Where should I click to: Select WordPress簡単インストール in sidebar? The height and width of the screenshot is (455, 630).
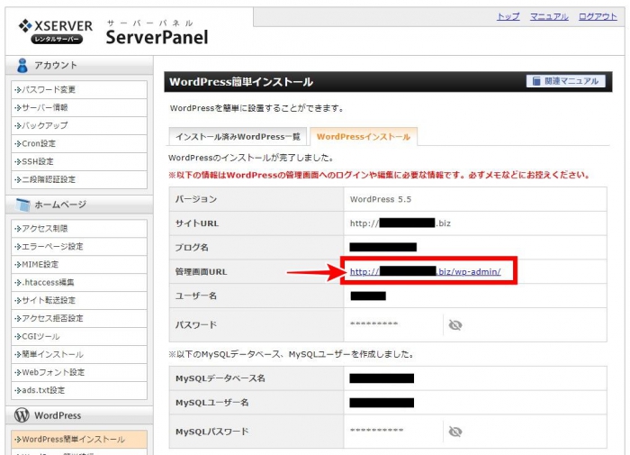79,440
